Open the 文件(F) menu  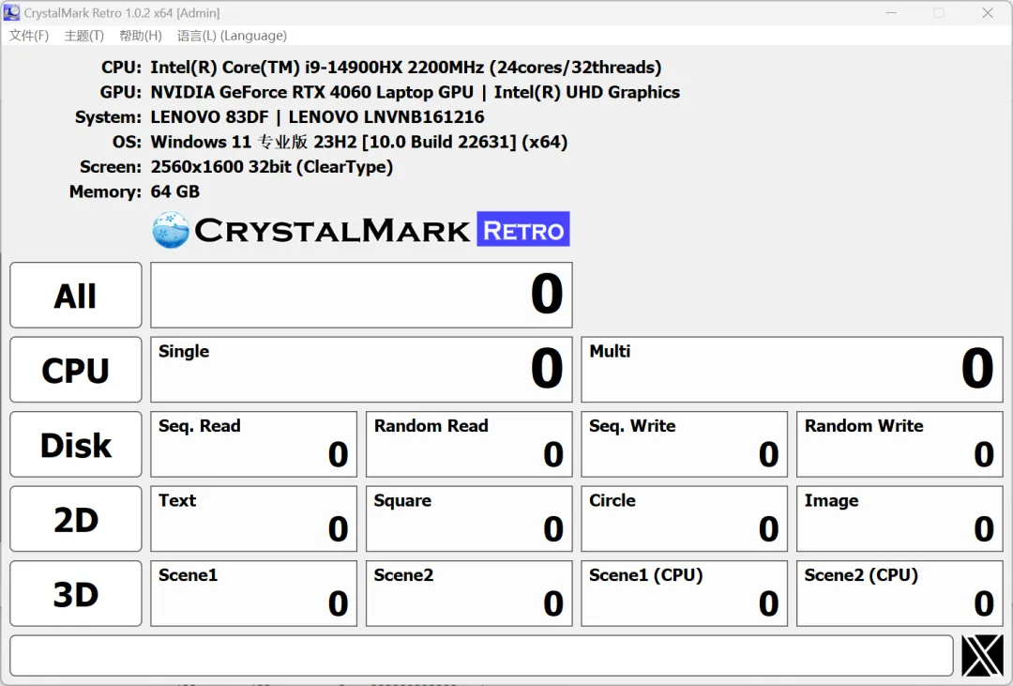point(28,36)
